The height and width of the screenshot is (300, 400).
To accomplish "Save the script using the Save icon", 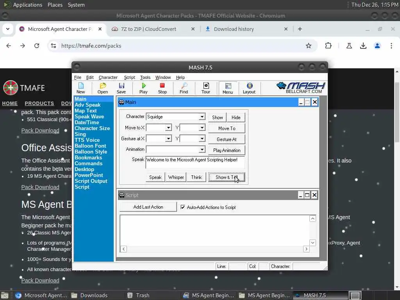I will tap(121, 88).
